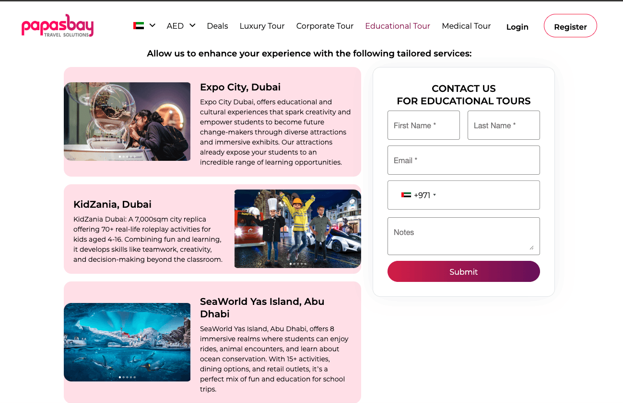Click carousel dots on KidZania image
The height and width of the screenshot is (403, 623).
pyautogui.click(x=298, y=264)
